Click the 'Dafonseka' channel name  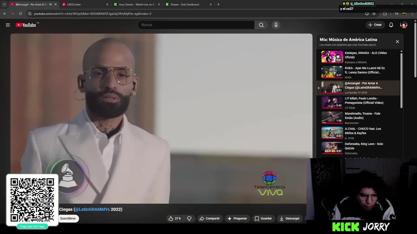pyautogui.click(x=351, y=153)
